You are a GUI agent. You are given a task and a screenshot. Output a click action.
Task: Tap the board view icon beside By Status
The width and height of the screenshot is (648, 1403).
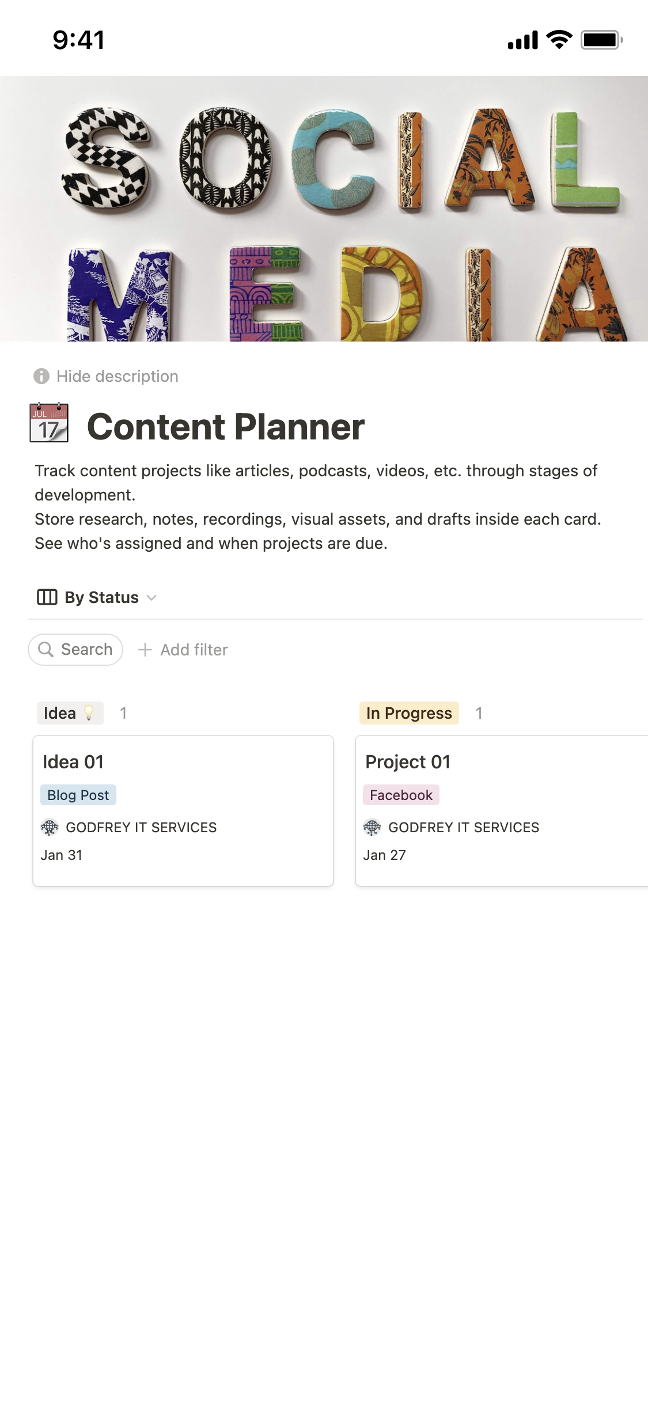click(47, 597)
